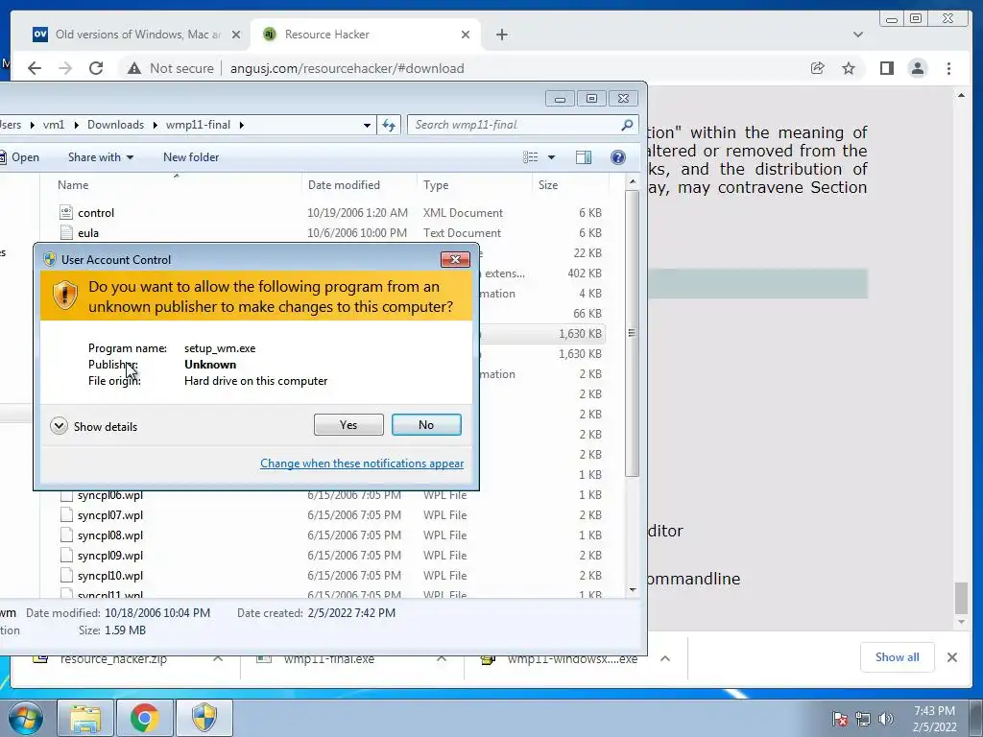Open Change when these notifications appear link
The height and width of the screenshot is (737, 983).
[x=362, y=464]
